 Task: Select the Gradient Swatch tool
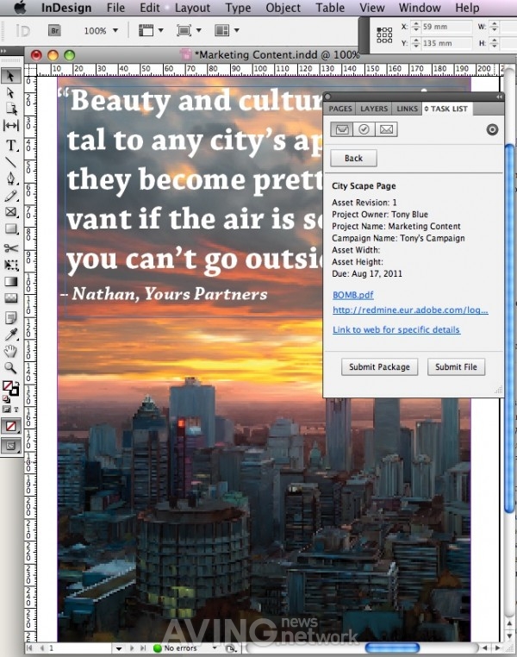[11, 281]
